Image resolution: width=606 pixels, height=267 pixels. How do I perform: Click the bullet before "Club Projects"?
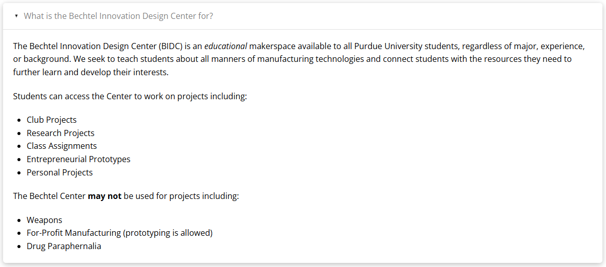[x=20, y=120]
